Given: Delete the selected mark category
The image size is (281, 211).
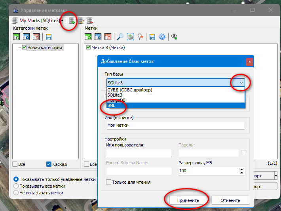Looking at the screenshot, I should click(x=36, y=37).
